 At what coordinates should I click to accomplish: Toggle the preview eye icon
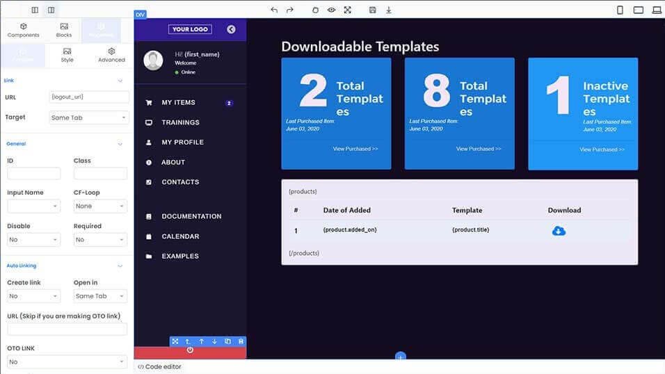point(331,10)
